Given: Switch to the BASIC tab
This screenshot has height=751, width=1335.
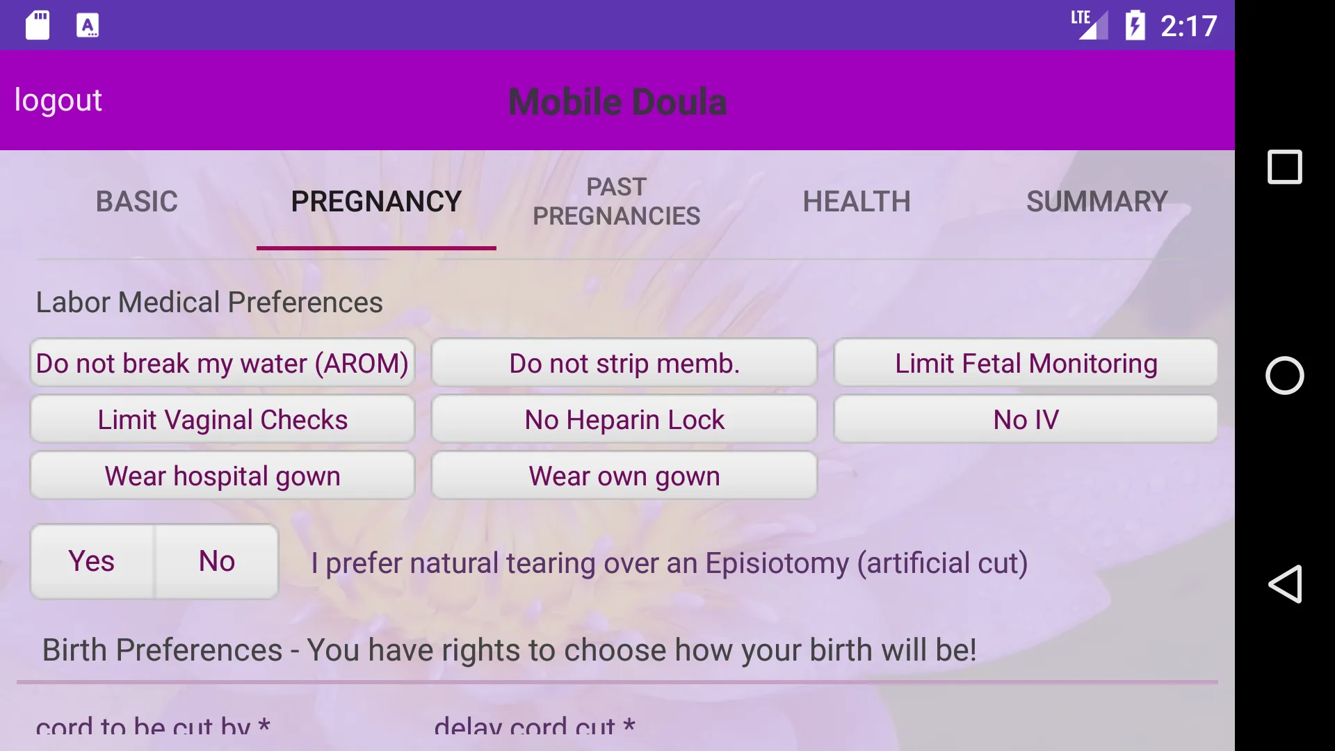Looking at the screenshot, I should click(136, 201).
